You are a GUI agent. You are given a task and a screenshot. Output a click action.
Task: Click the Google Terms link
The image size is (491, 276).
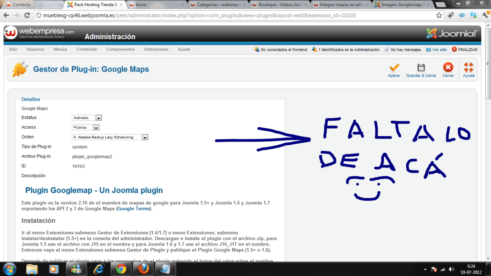coord(134,209)
